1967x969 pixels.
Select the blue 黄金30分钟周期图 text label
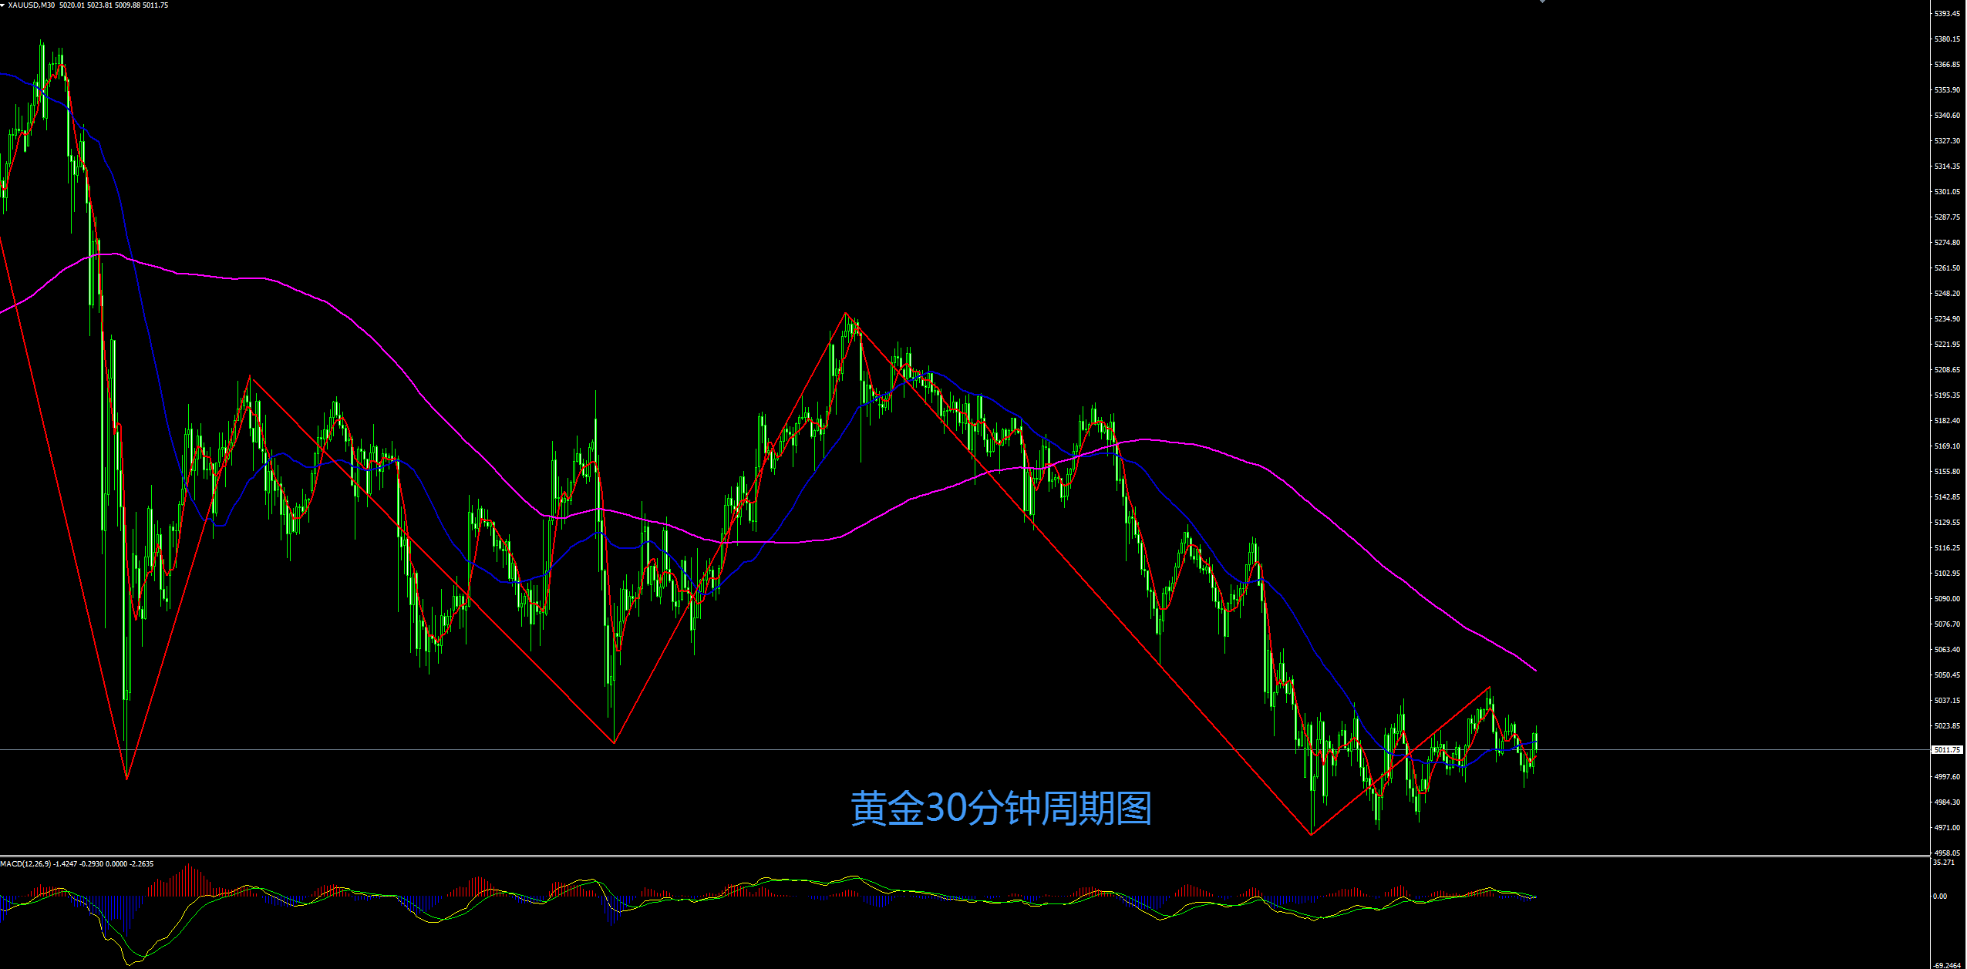click(1001, 809)
